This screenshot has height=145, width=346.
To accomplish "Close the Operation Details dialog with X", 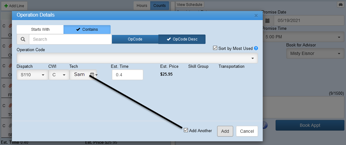I will click(256, 15).
